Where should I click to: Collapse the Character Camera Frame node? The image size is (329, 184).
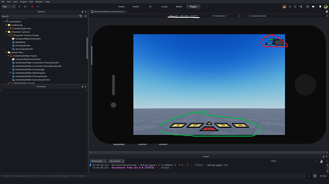click(x=8, y=35)
